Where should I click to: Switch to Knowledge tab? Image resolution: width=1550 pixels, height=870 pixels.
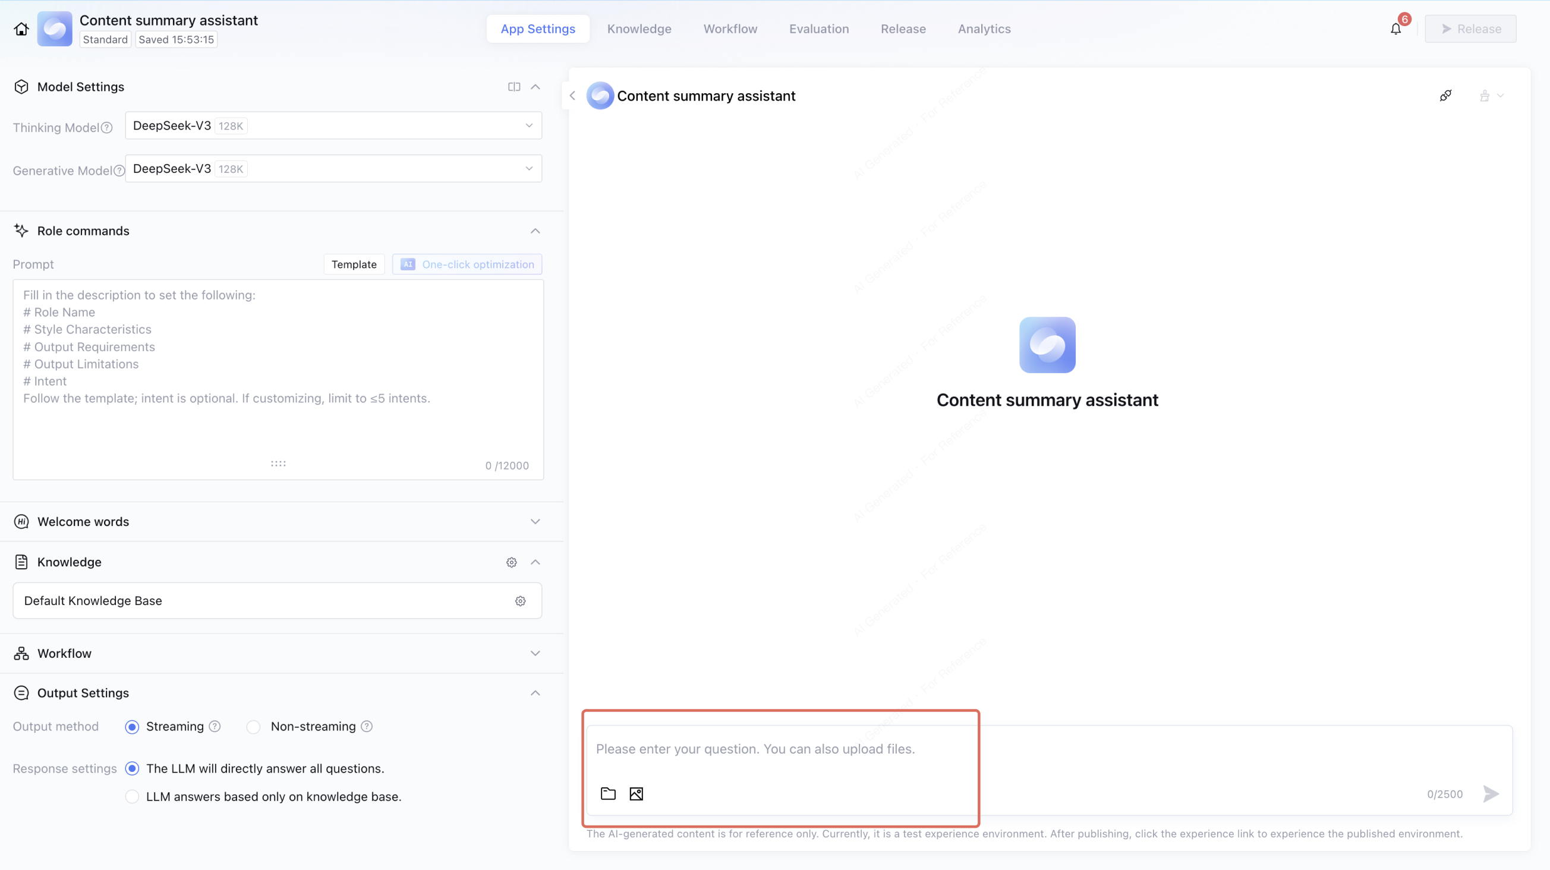639,29
